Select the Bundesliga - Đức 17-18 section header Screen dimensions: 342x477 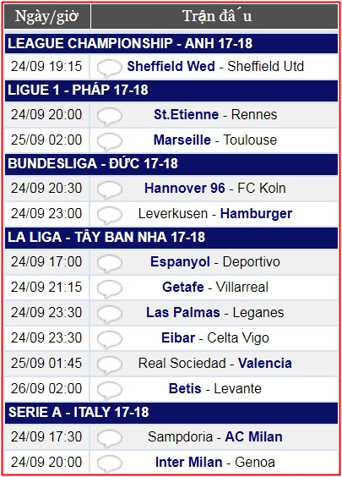click(x=171, y=164)
